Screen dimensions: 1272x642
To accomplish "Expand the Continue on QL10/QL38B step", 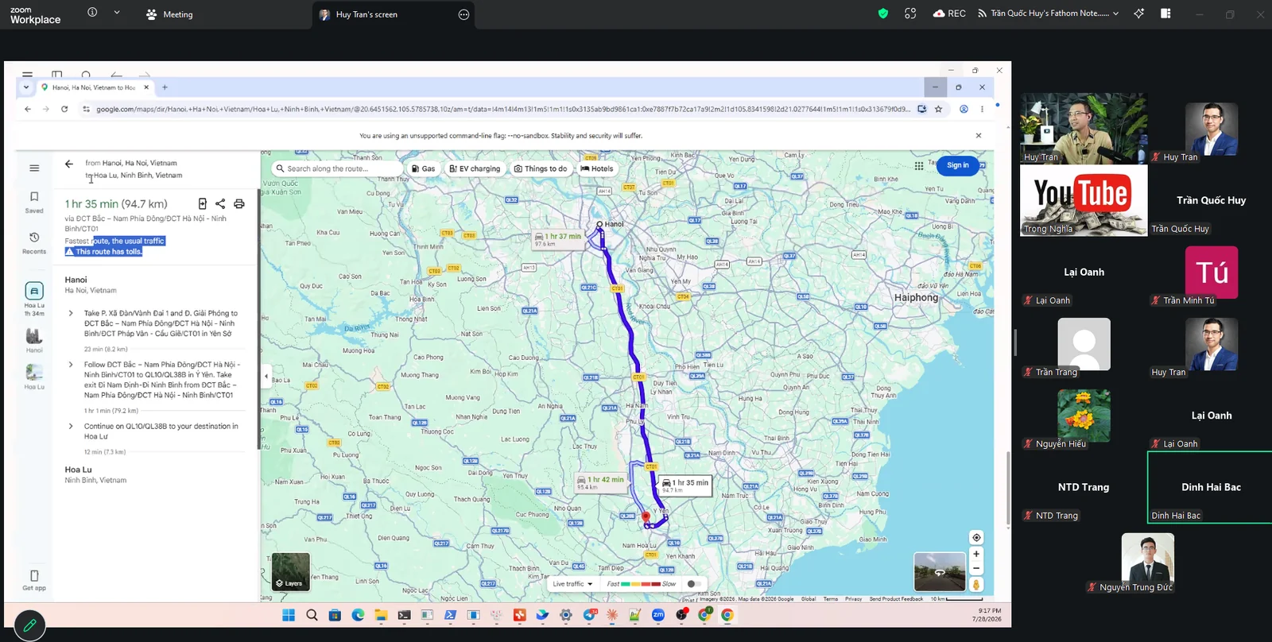I will pos(71,426).
